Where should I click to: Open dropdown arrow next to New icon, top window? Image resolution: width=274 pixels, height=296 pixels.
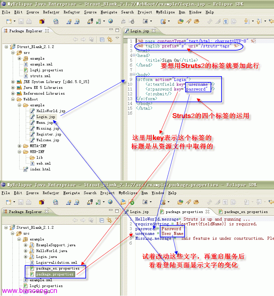point(14,21)
